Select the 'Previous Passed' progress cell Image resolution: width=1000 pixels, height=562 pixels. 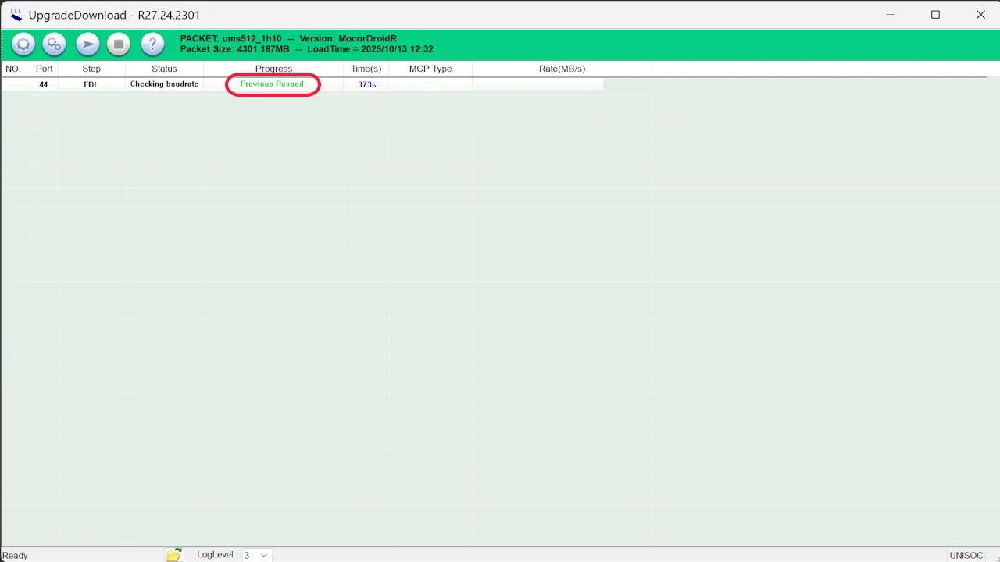[x=273, y=84]
